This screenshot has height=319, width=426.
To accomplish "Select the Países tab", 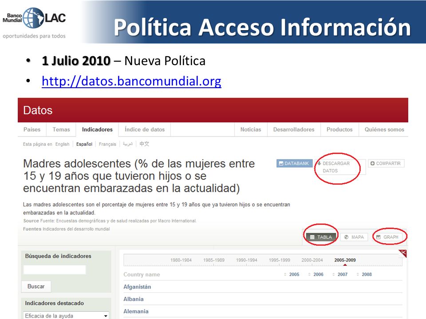I will pos(32,130).
